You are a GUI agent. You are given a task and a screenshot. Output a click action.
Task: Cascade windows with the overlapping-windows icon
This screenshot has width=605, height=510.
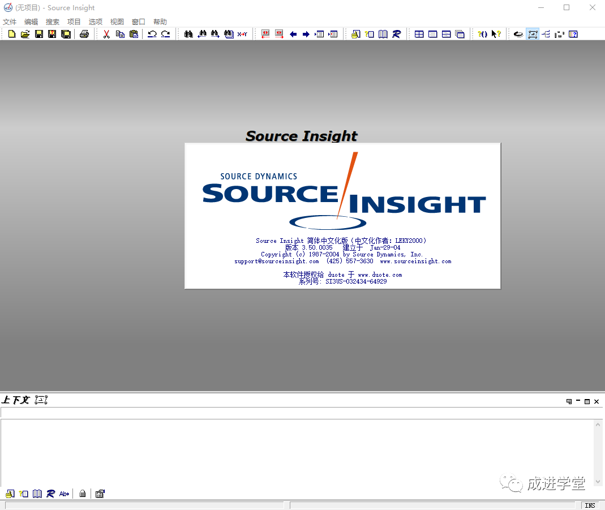(460, 34)
